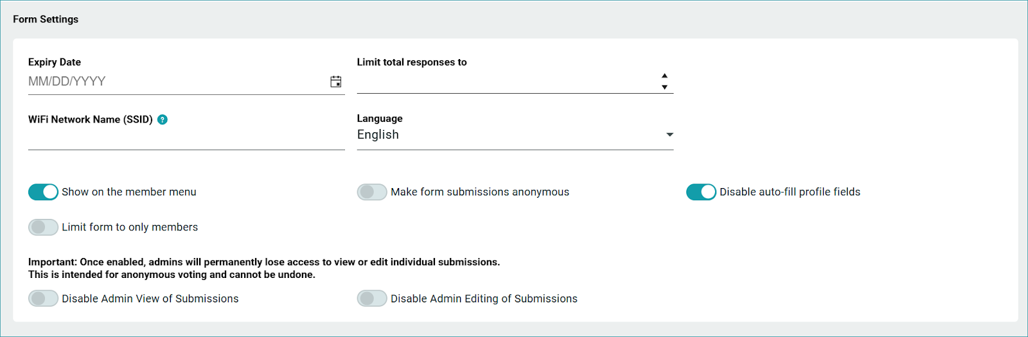Expand the Language dropdown arrow
Screen dimensions: 1028x337
point(669,135)
